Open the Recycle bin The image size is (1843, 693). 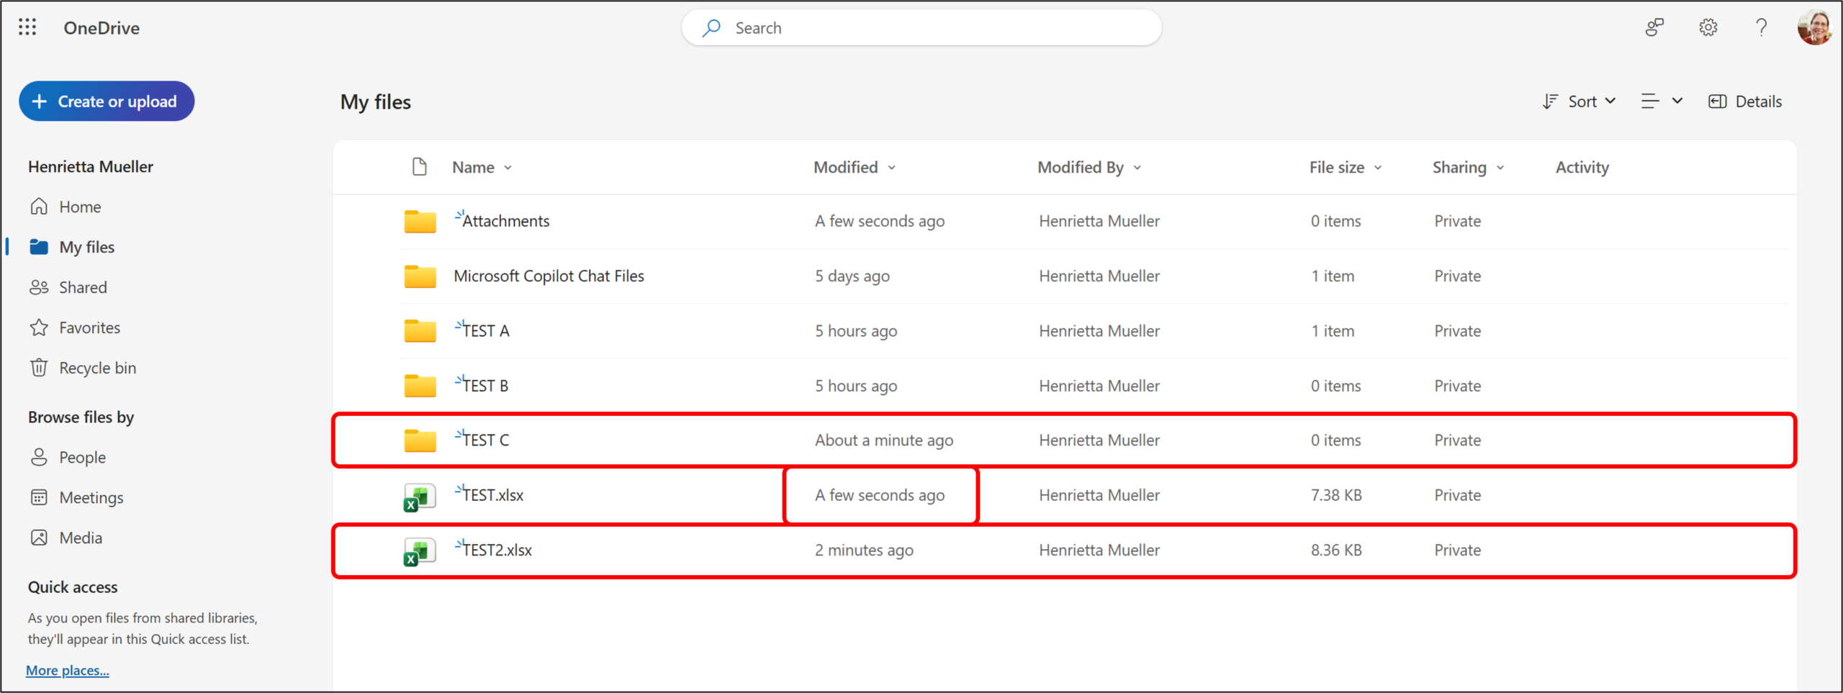[96, 368]
